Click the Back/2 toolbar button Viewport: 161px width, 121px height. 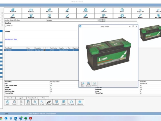click(8, 102)
